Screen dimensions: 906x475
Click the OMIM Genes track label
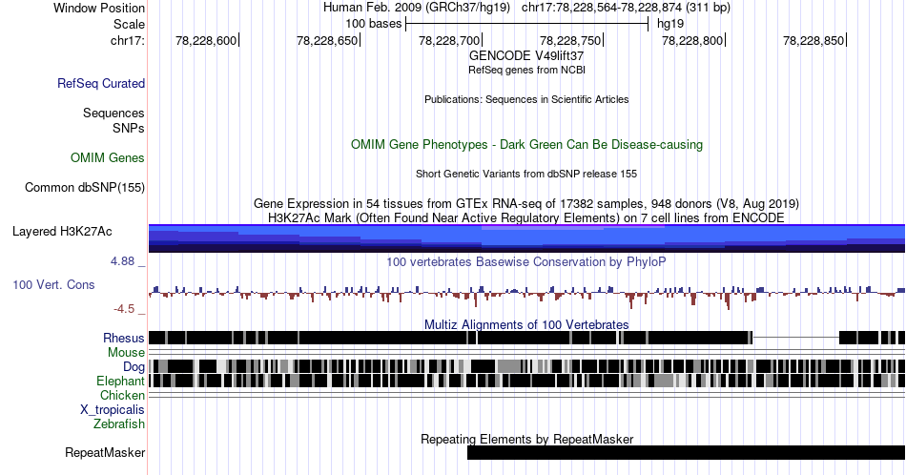coord(108,157)
